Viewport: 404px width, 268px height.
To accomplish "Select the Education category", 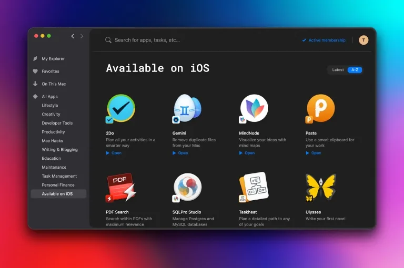I will 52,158.
